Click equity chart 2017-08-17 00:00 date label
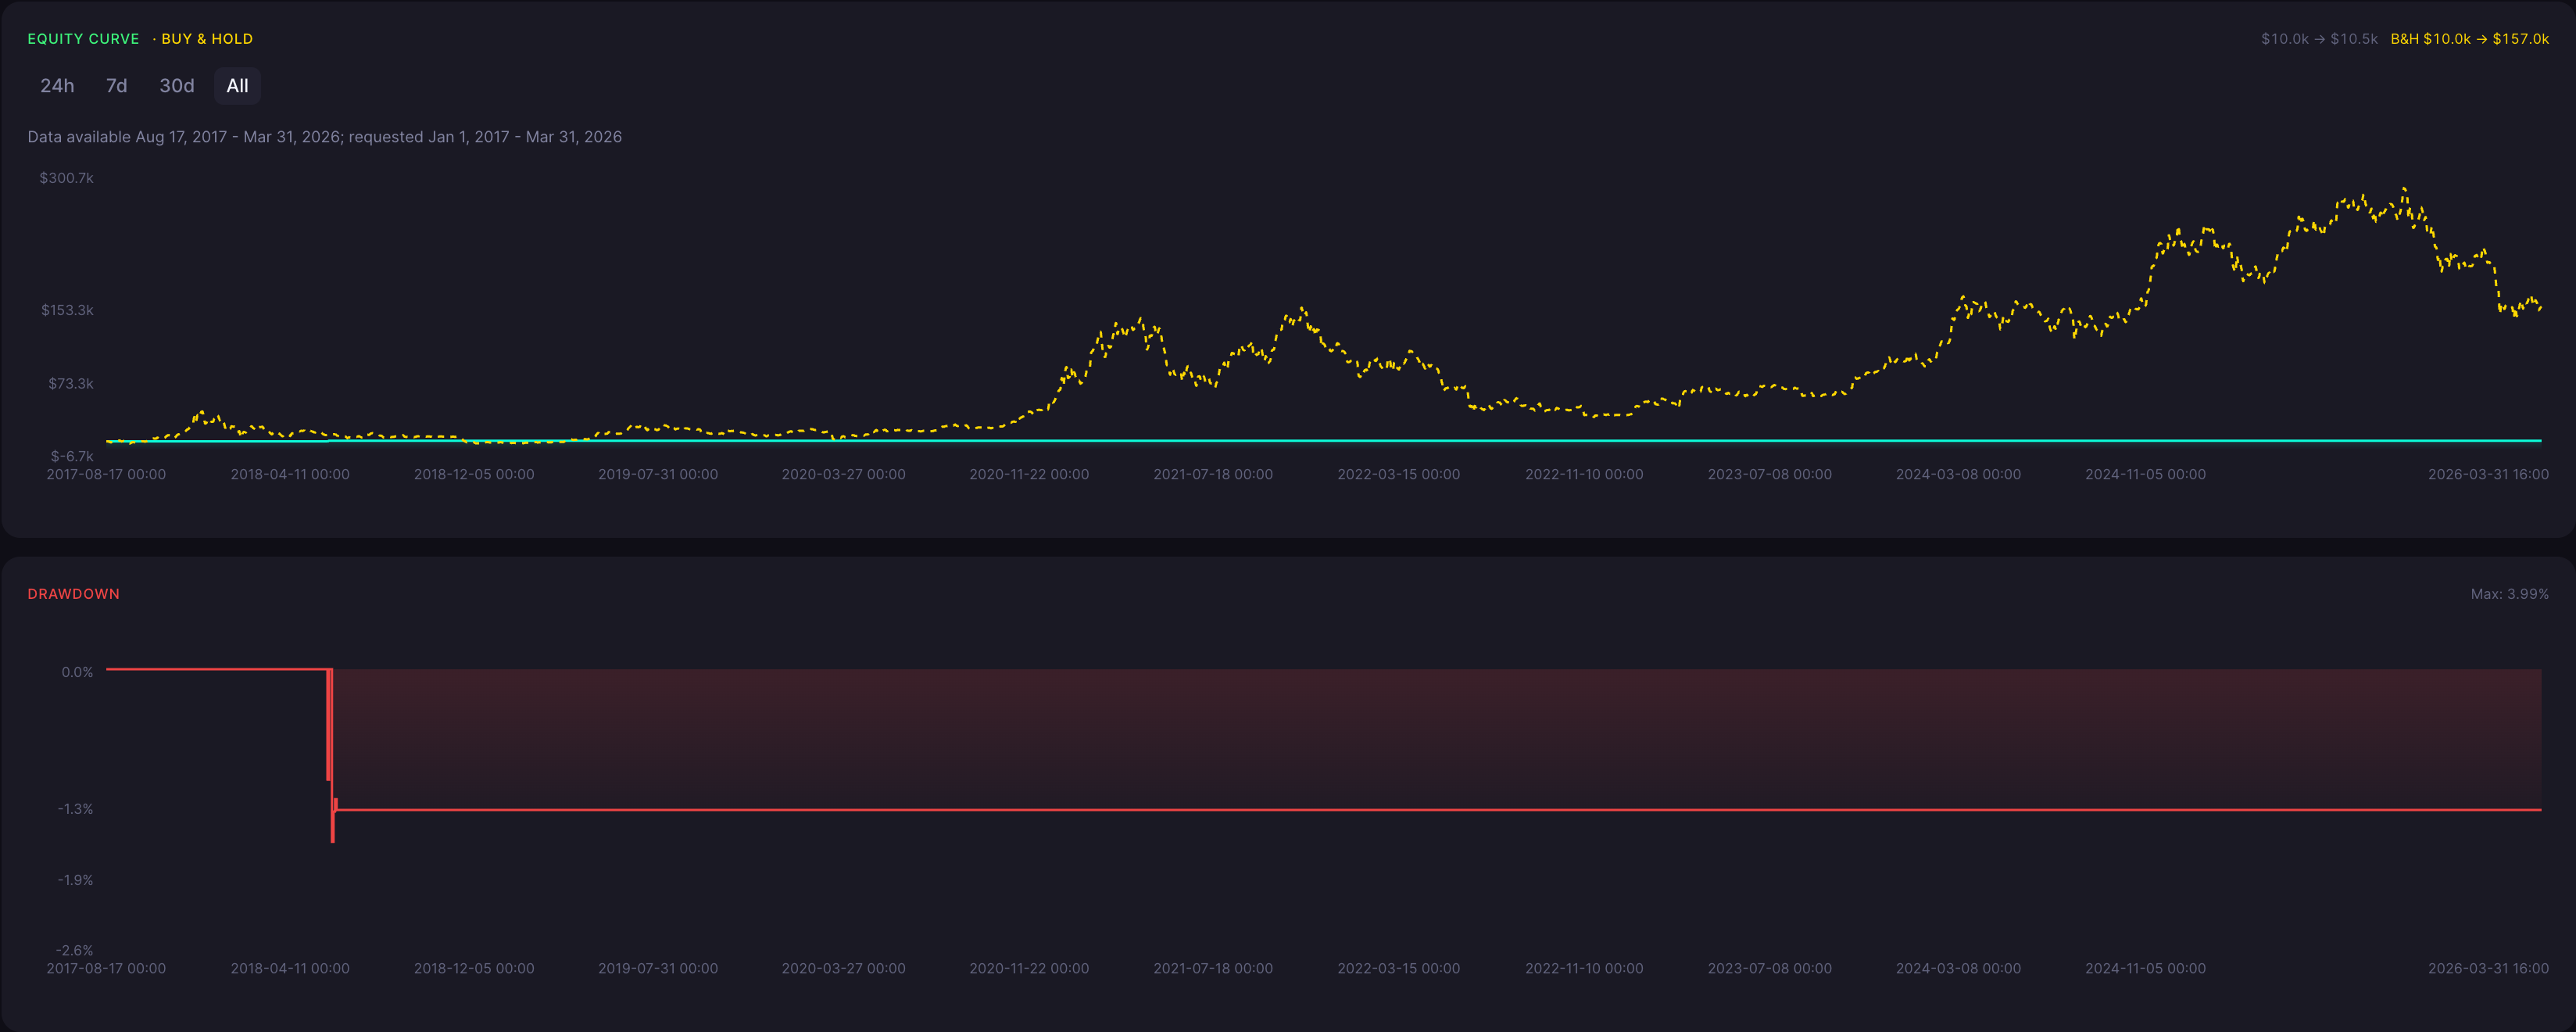The width and height of the screenshot is (2576, 1032). point(106,474)
